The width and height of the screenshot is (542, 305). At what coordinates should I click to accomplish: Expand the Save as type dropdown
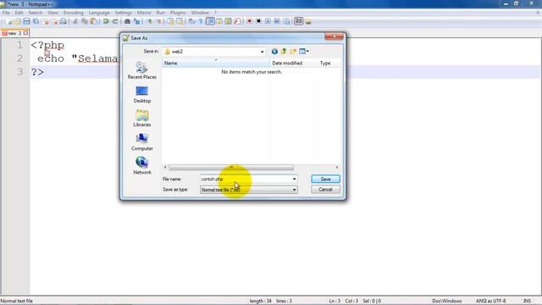[x=294, y=190]
